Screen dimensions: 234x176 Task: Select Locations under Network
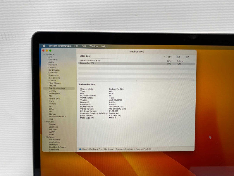pyautogui.click(x=54, y=127)
